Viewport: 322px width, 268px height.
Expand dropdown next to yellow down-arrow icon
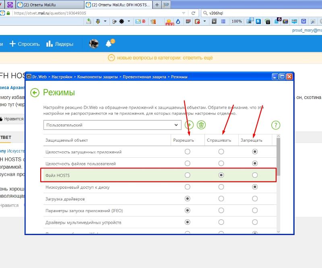click(x=105, y=21)
